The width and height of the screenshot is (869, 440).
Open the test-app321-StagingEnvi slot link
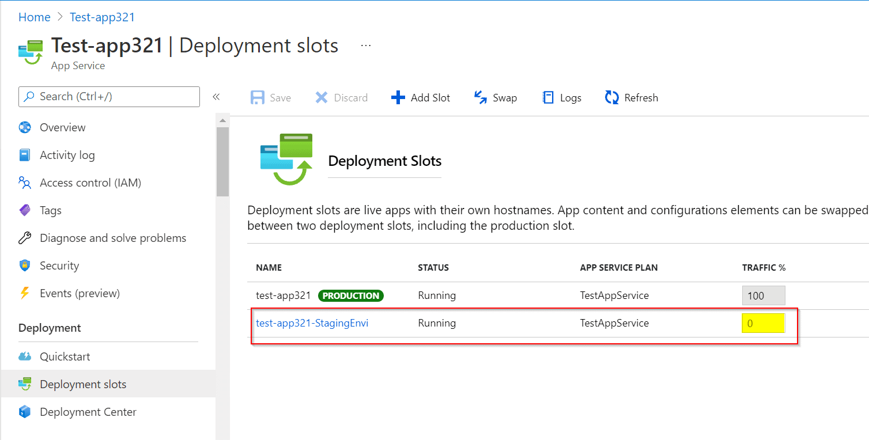312,323
